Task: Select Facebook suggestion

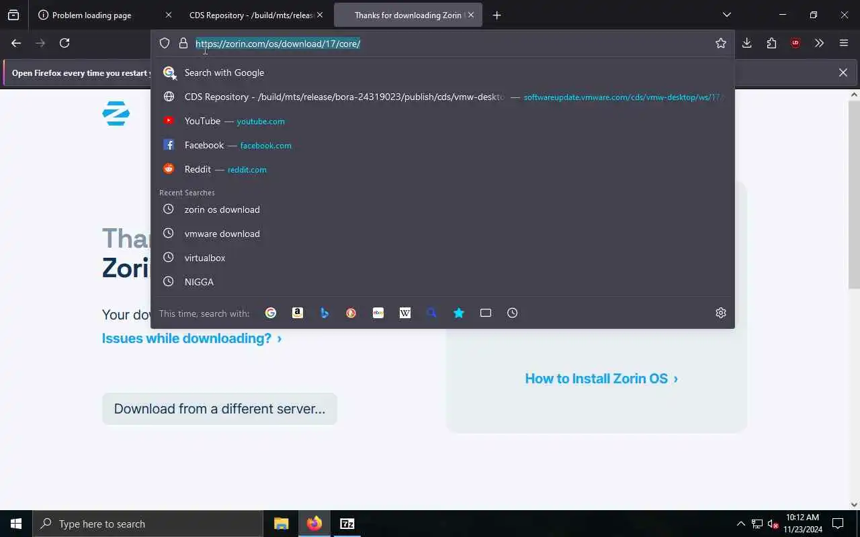Action: pos(443,145)
